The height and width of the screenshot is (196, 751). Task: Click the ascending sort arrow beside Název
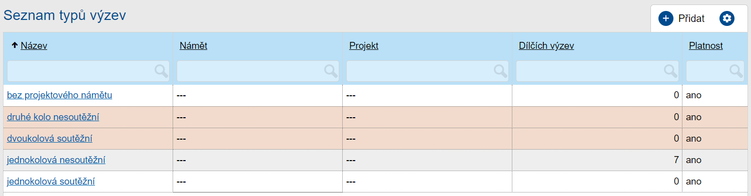click(15, 45)
